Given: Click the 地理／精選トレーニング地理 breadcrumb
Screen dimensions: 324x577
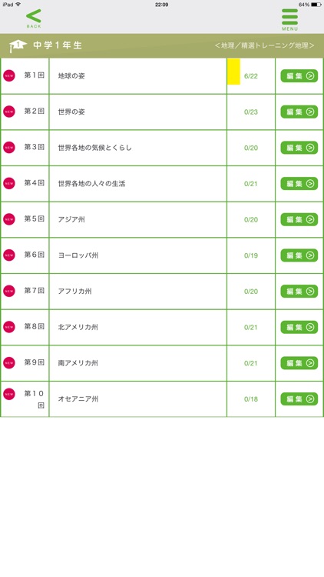Looking at the screenshot, I should 264,45.
